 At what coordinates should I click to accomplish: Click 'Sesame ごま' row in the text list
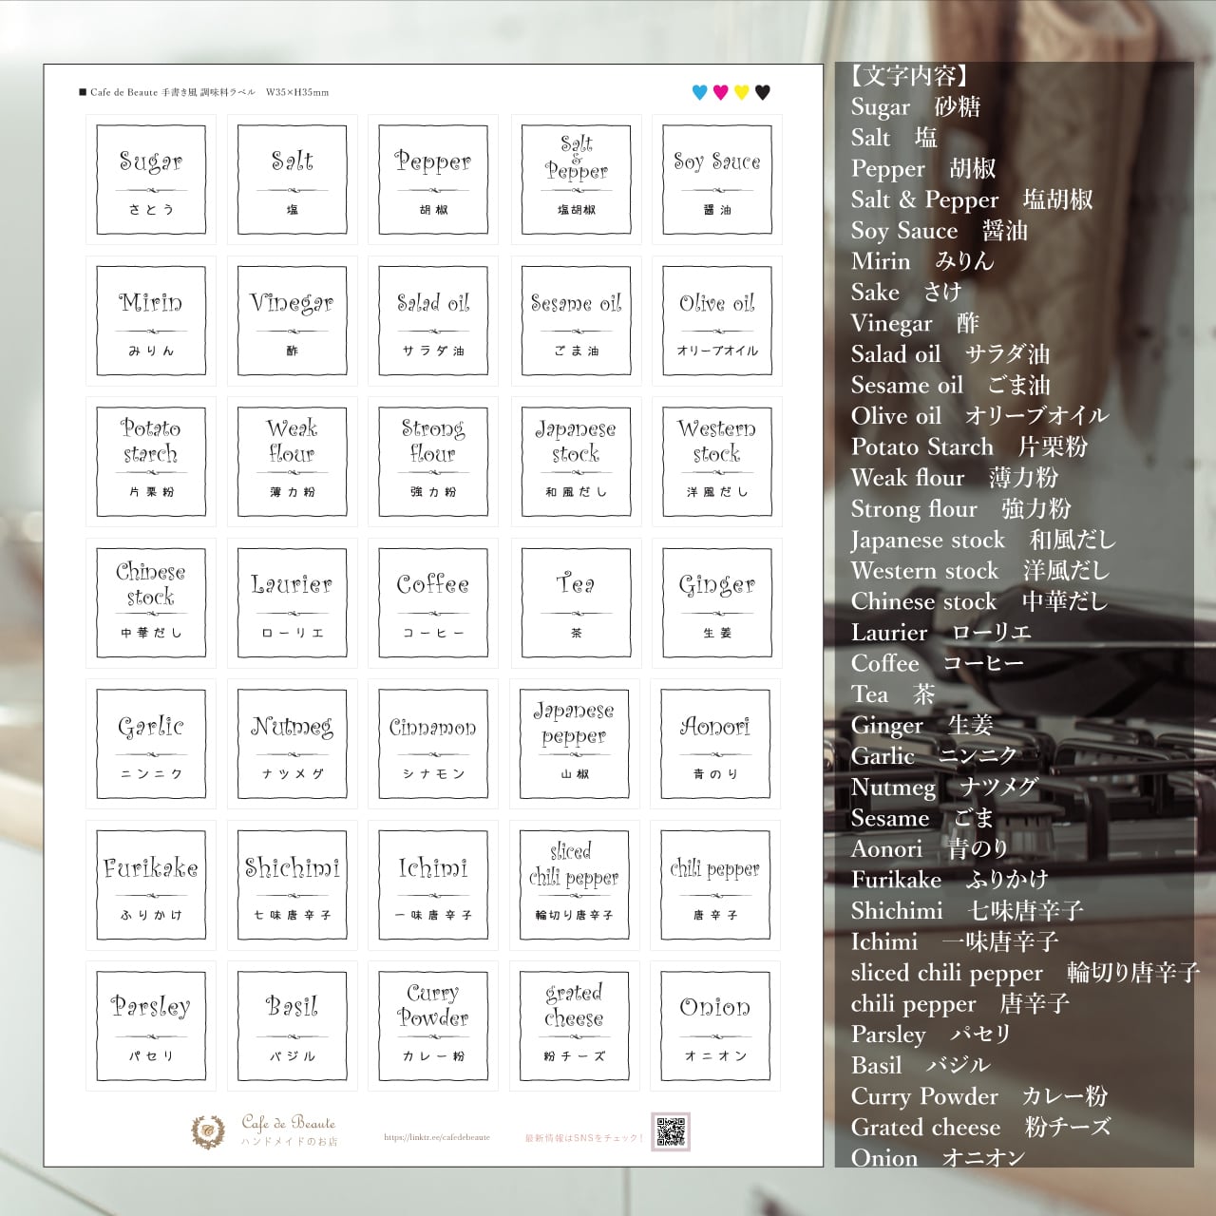pyautogui.click(x=922, y=817)
